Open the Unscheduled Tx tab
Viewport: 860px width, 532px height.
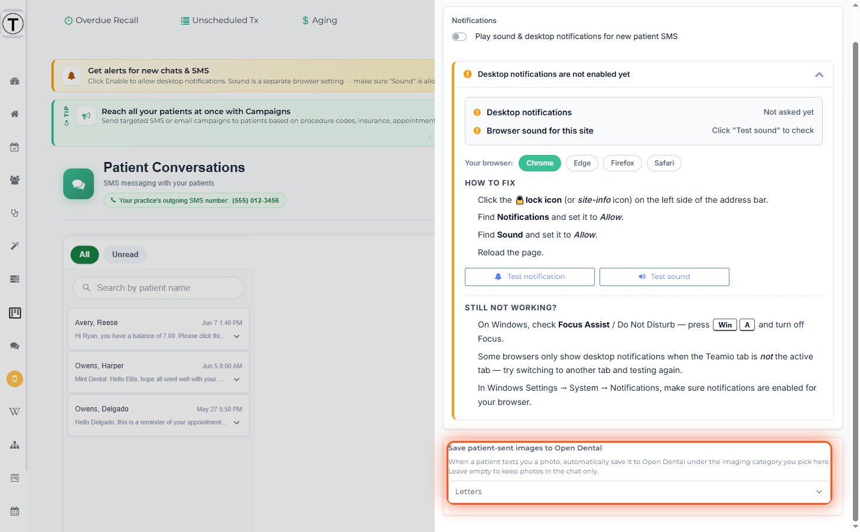[x=220, y=20]
